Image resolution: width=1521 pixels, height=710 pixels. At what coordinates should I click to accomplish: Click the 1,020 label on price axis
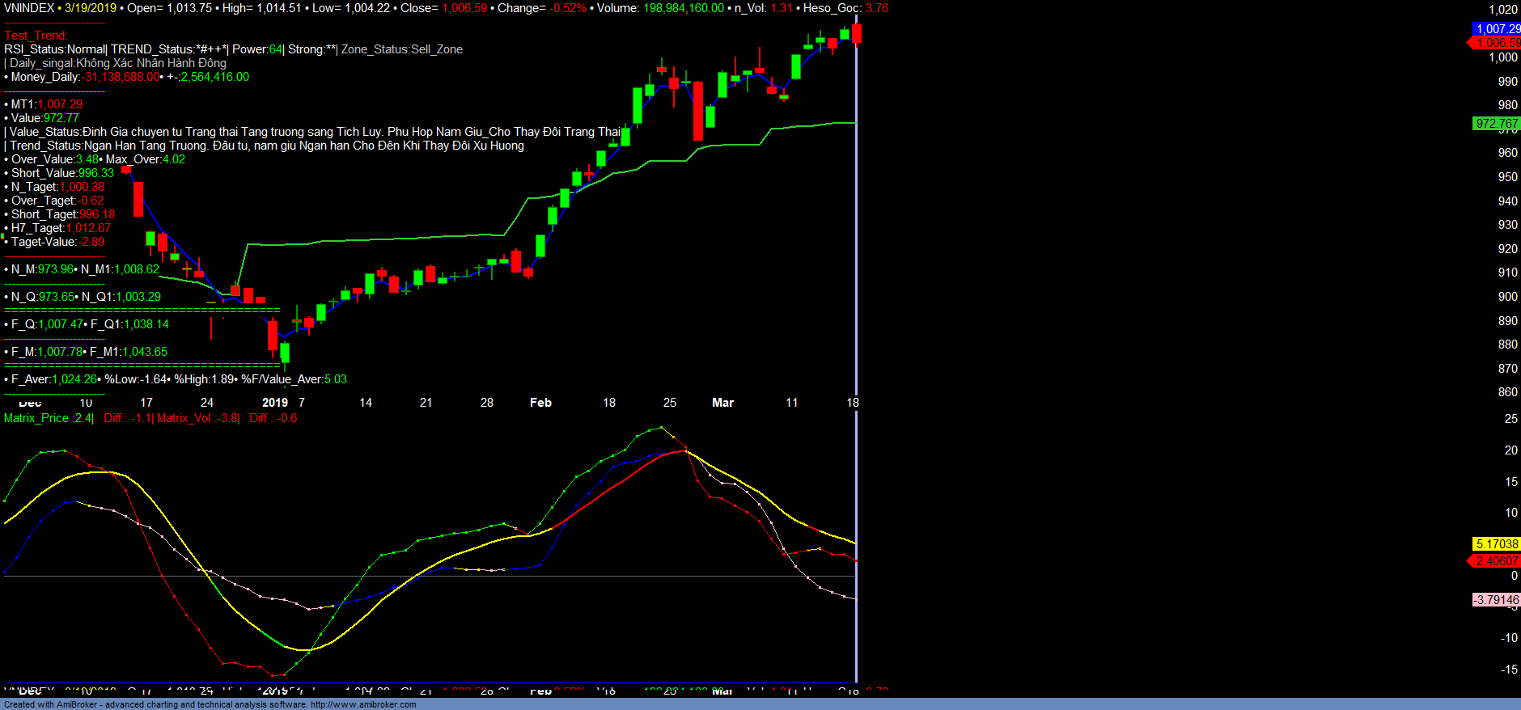[x=1503, y=10]
